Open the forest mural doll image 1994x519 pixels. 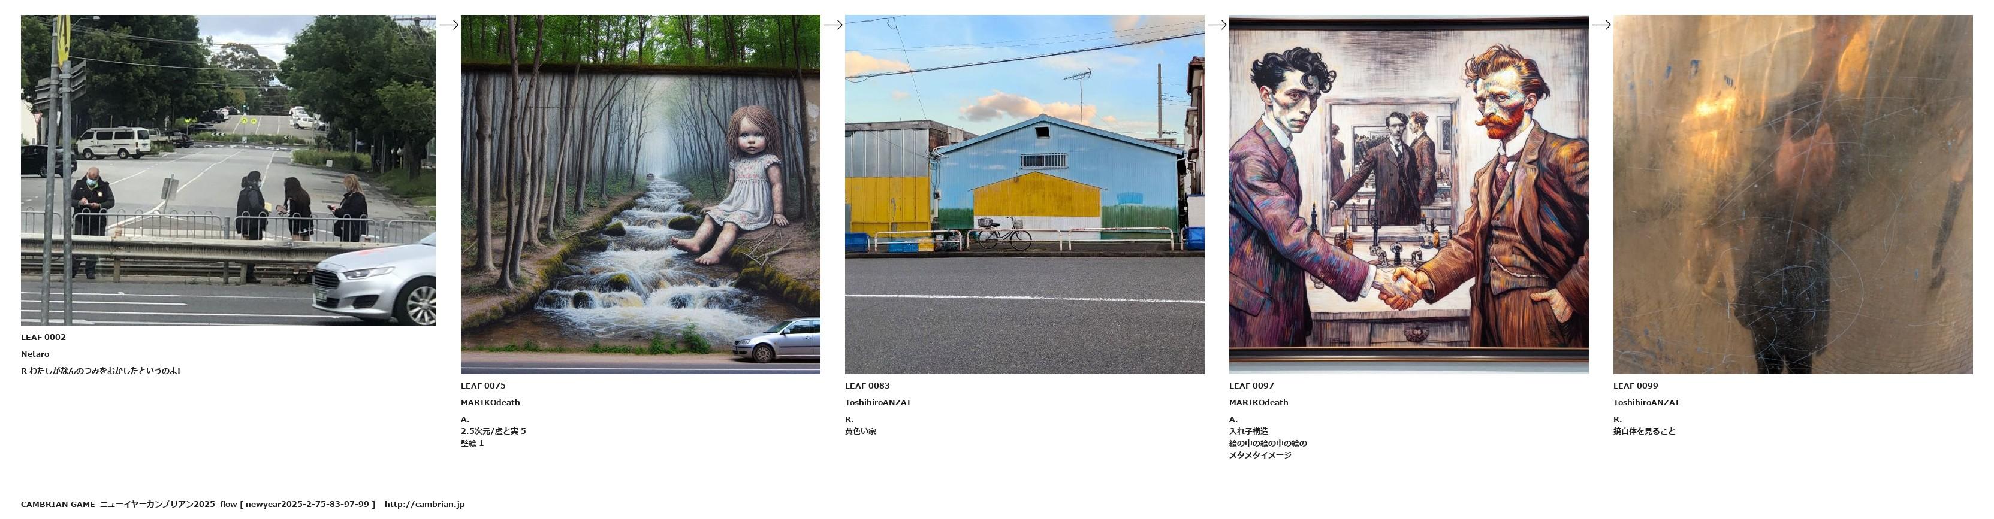(640, 195)
